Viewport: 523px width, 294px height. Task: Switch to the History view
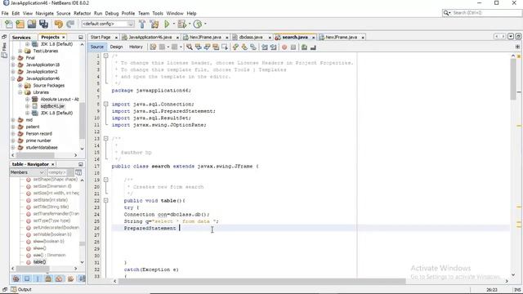136,47
